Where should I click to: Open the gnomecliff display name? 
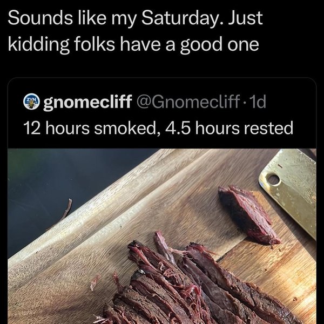pos(86,102)
